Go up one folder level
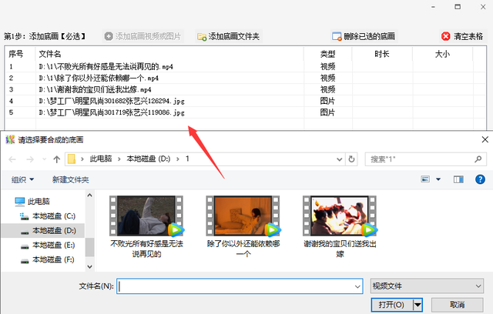 point(56,159)
